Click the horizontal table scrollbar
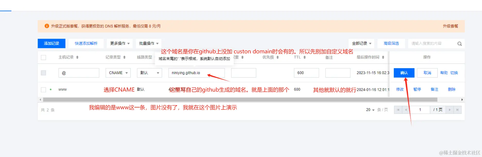 [x=240, y=100]
